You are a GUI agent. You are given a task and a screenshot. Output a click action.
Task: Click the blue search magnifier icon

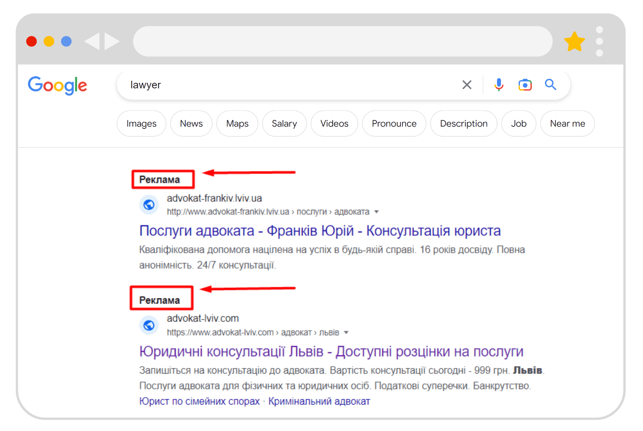click(550, 84)
